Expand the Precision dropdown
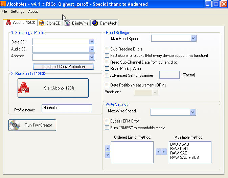Screen dimensions: 228x178 pos(155,92)
